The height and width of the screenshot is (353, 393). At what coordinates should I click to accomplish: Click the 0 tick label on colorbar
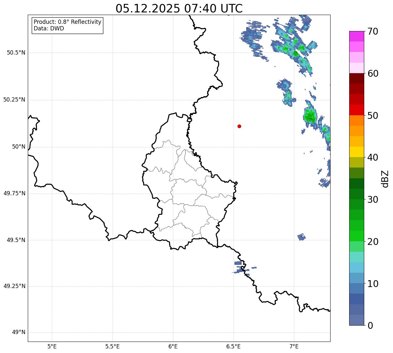click(370, 326)
